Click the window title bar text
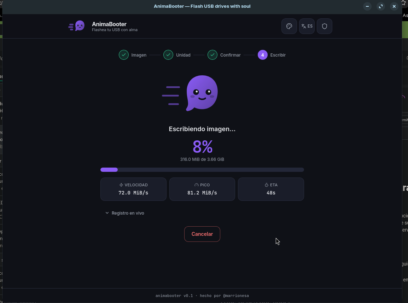 pyautogui.click(x=202, y=6)
